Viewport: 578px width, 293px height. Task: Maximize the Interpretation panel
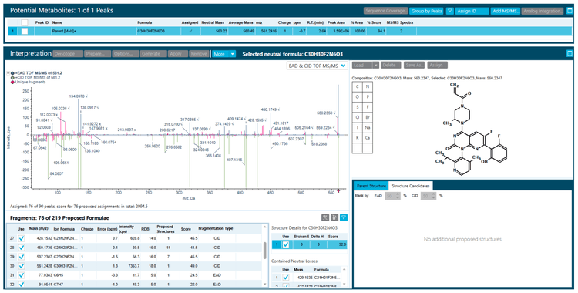point(570,54)
